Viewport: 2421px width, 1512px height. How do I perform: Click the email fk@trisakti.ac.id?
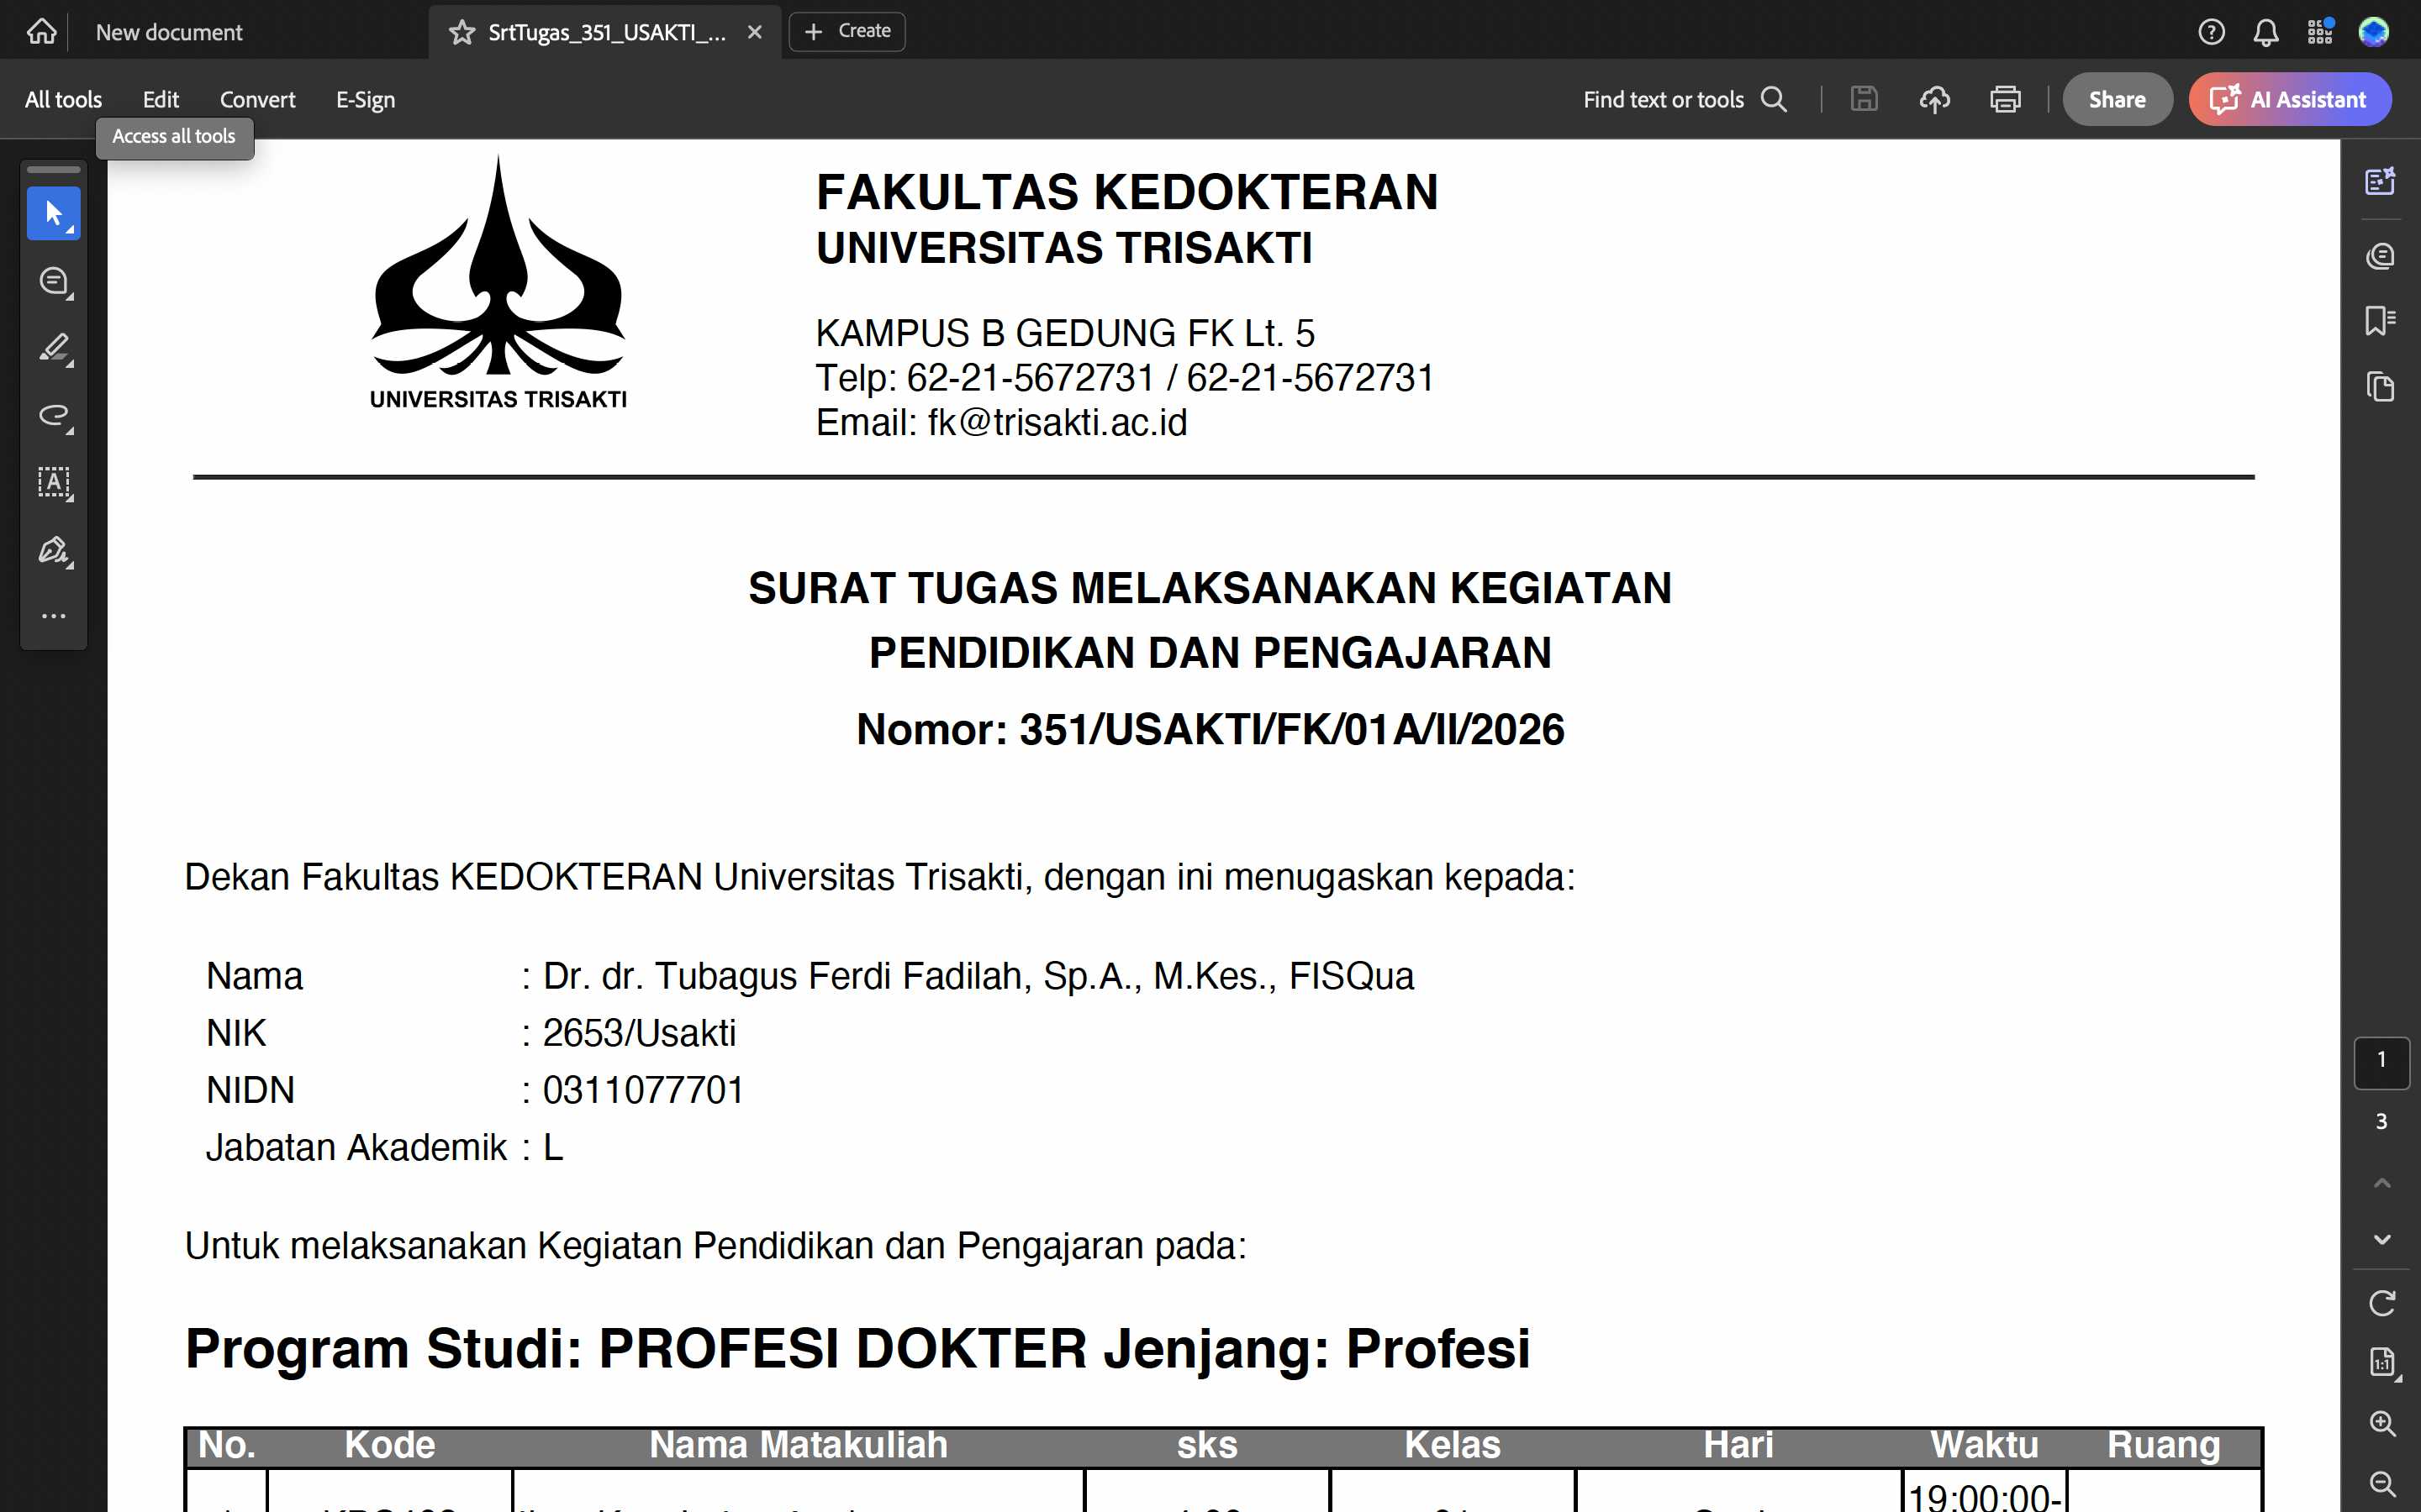click(1058, 423)
